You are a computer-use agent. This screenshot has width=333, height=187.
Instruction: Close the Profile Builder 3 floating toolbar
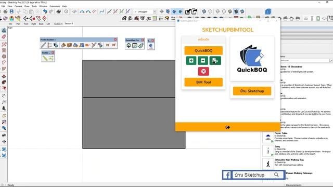coord(116,39)
